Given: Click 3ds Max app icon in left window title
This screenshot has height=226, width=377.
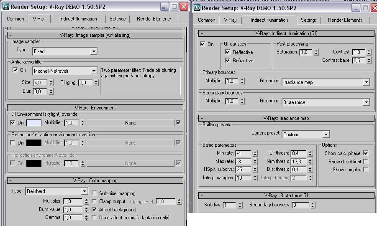Looking at the screenshot, I should coord(6,7).
